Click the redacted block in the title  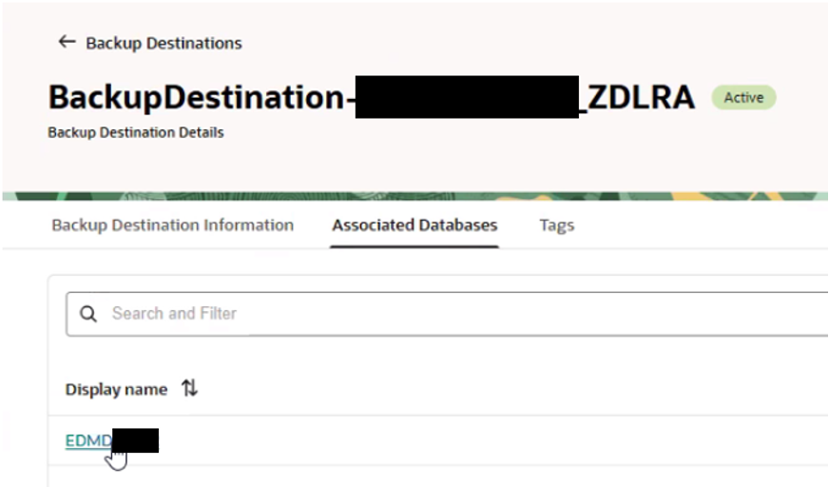[x=467, y=97]
